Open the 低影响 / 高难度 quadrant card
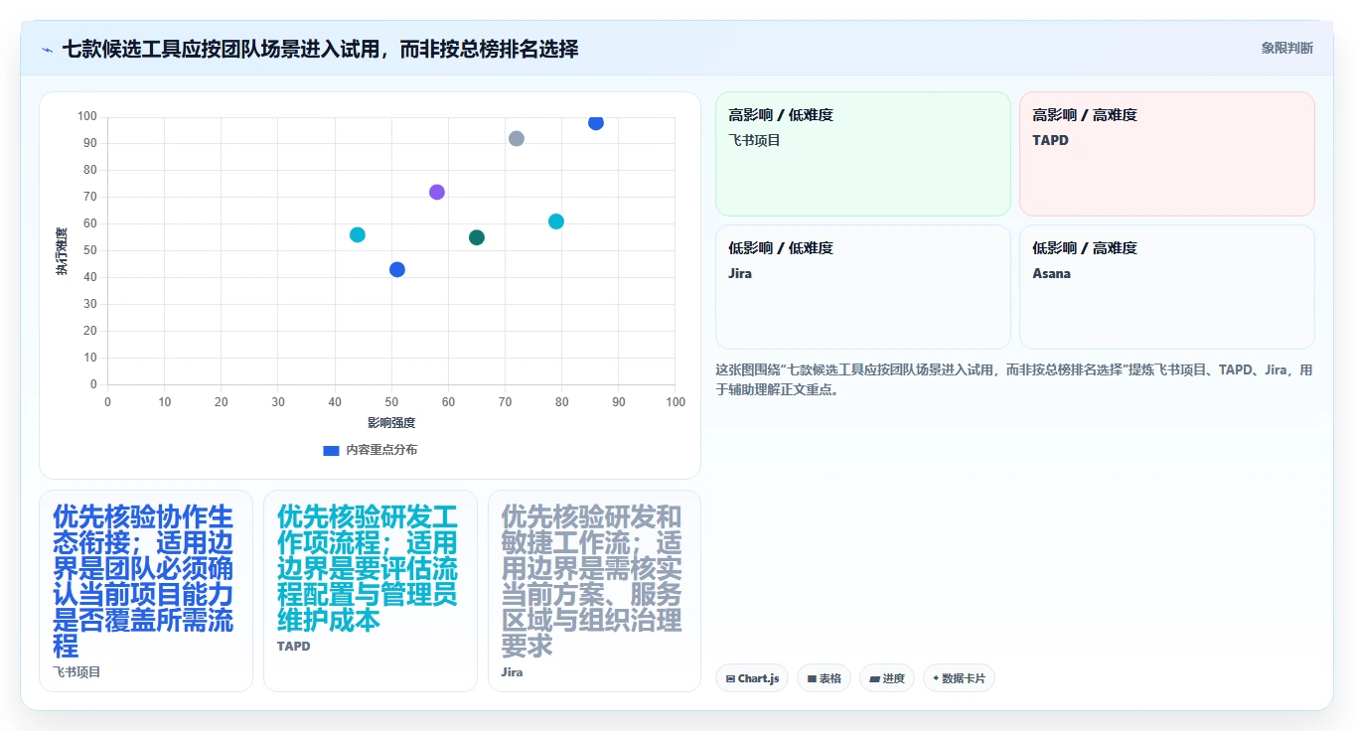 (1167, 287)
